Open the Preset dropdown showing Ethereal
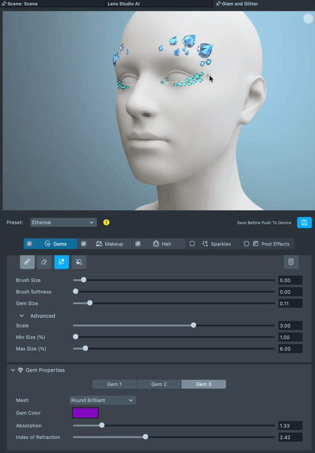Image resolution: width=315 pixels, height=453 pixels. [x=63, y=223]
